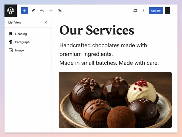
Task: Select the chocolate truffles image
Action: [x=115, y=100]
